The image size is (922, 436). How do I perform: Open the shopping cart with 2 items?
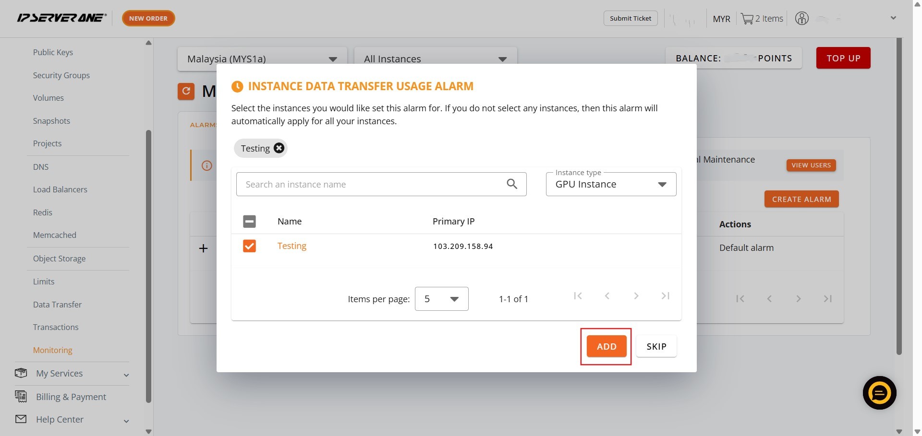point(762,19)
